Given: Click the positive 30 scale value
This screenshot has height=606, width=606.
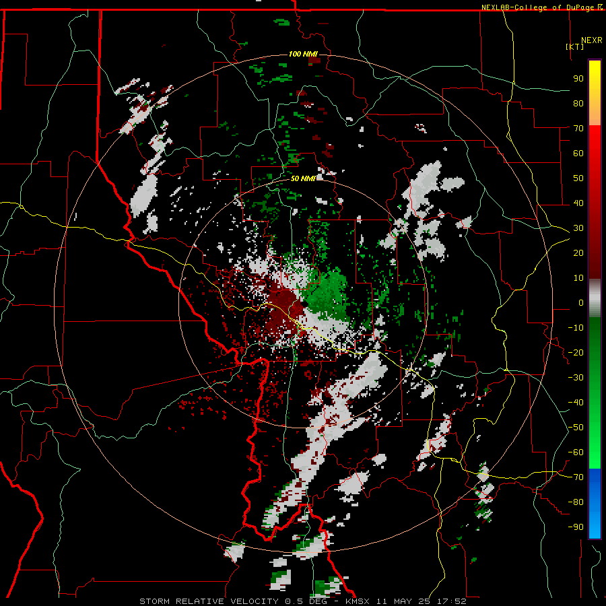Looking at the screenshot, I should tap(578, 228).
